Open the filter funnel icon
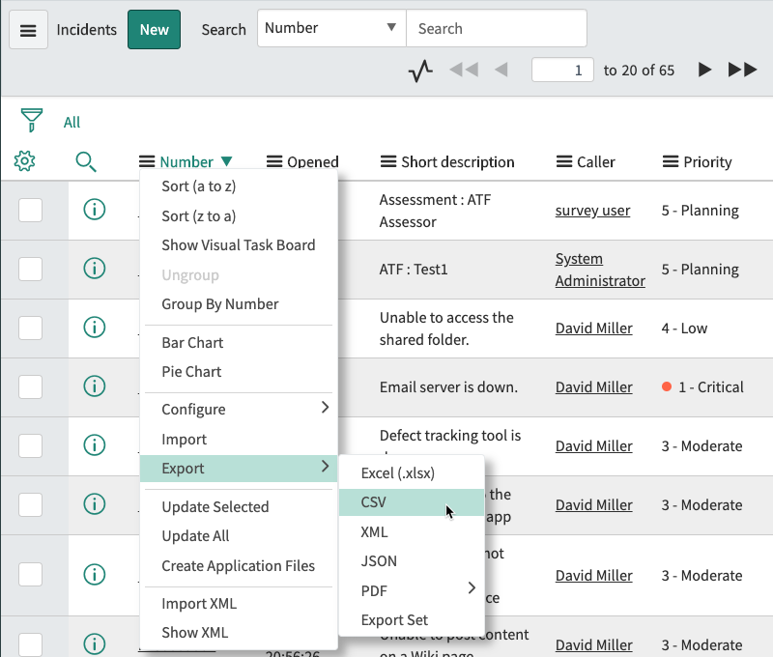Screen dimensions: 773x657 click(x=32, y=120)
